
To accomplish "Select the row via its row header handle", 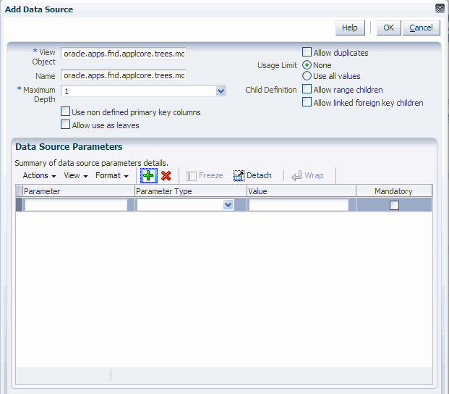I will tap(19, 205).
